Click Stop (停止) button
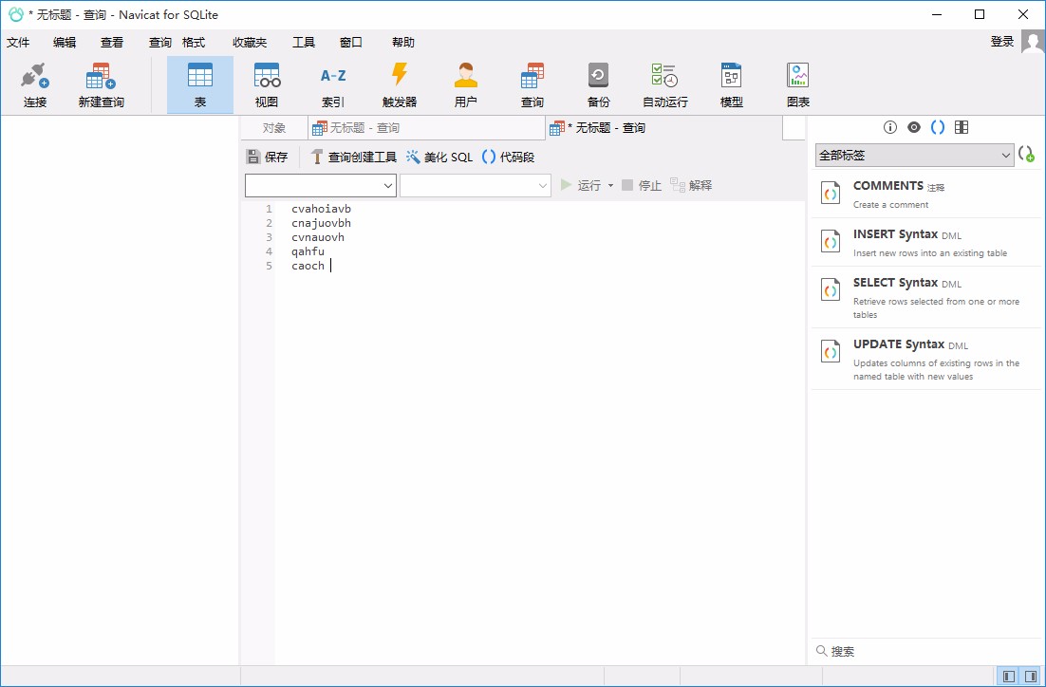Screen dimensions: 1046x687 tap(641, 185)
